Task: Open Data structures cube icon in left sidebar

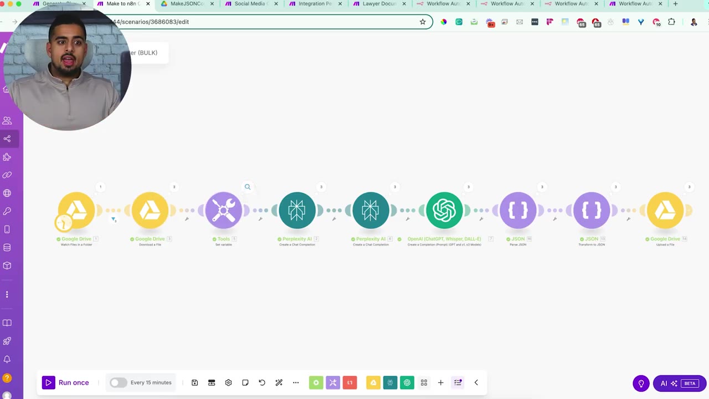Action: pos(7,265)
